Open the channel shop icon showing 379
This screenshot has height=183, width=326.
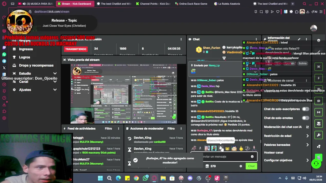point(211,166)
